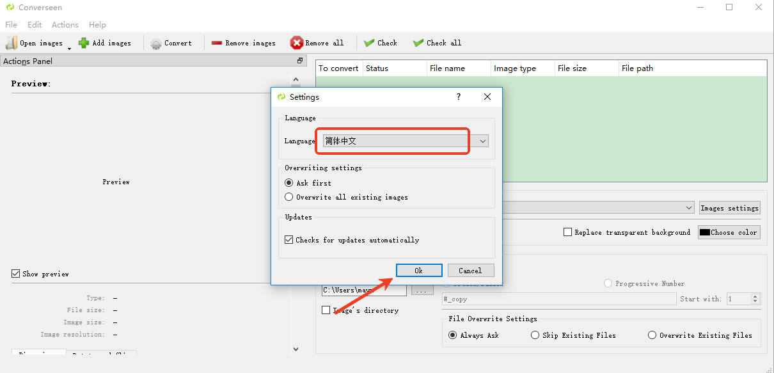
Task: Click the Check checkmark icon
Action: 369,43
